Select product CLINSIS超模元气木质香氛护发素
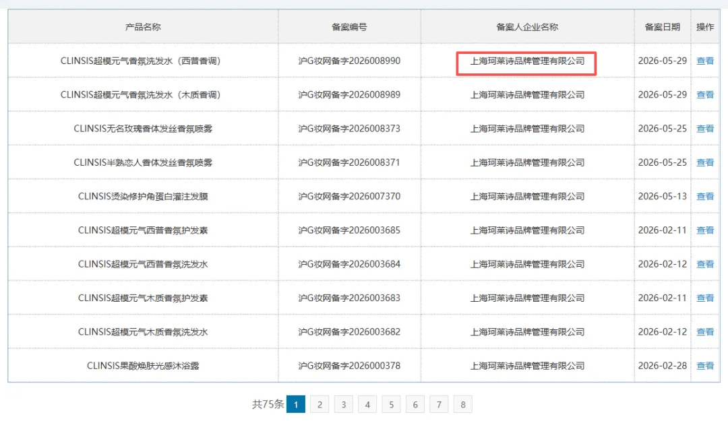 [x=143, y=298]
